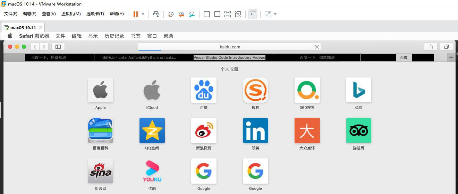Click the 个人收藏 heading text
Image resolution: width=458 pixels, height=194 pixels.
(x=229, y=69)
